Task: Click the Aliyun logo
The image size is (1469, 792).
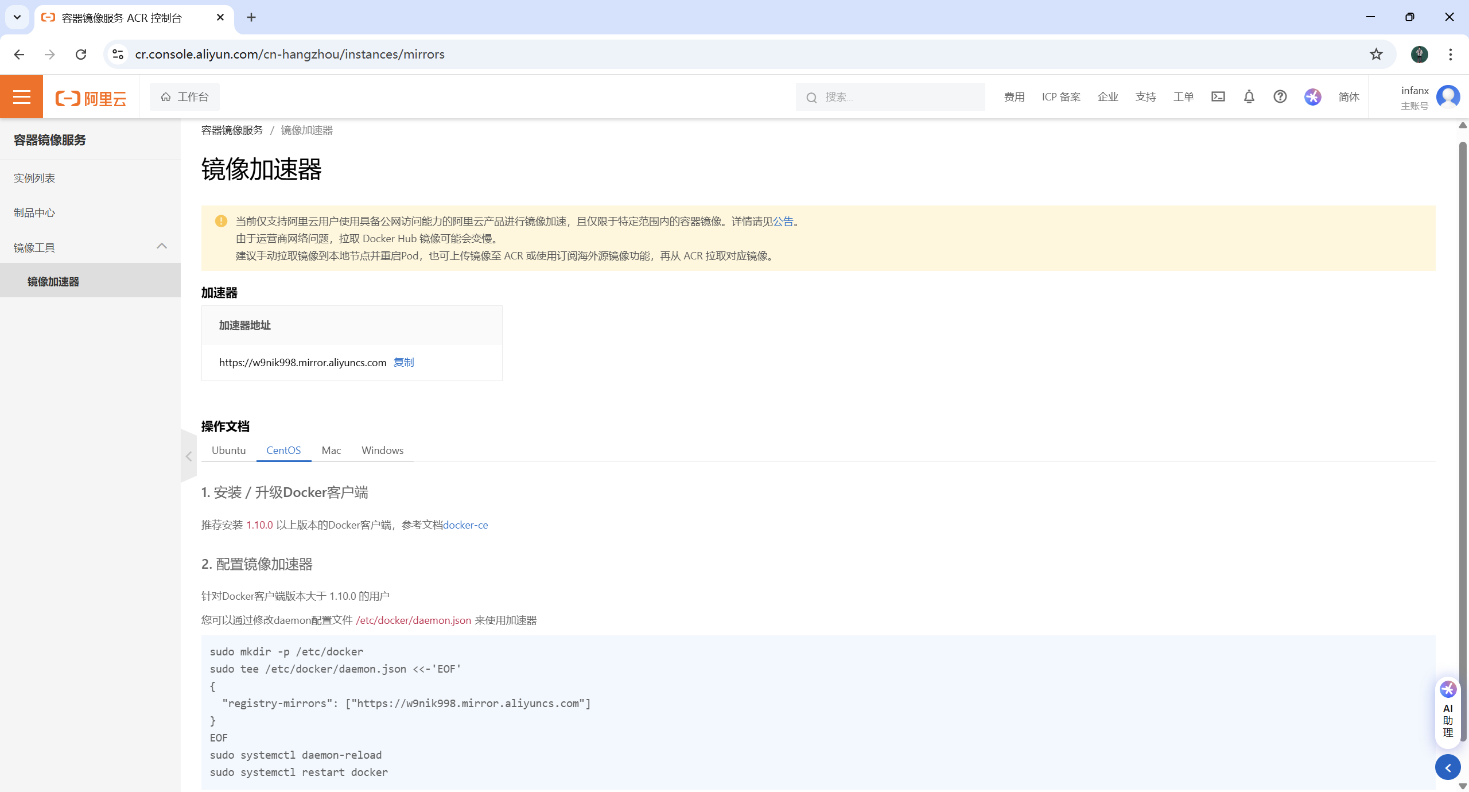Action: tap(91, 98)
